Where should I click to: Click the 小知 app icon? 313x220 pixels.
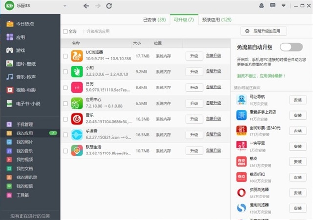click(77, 71)
